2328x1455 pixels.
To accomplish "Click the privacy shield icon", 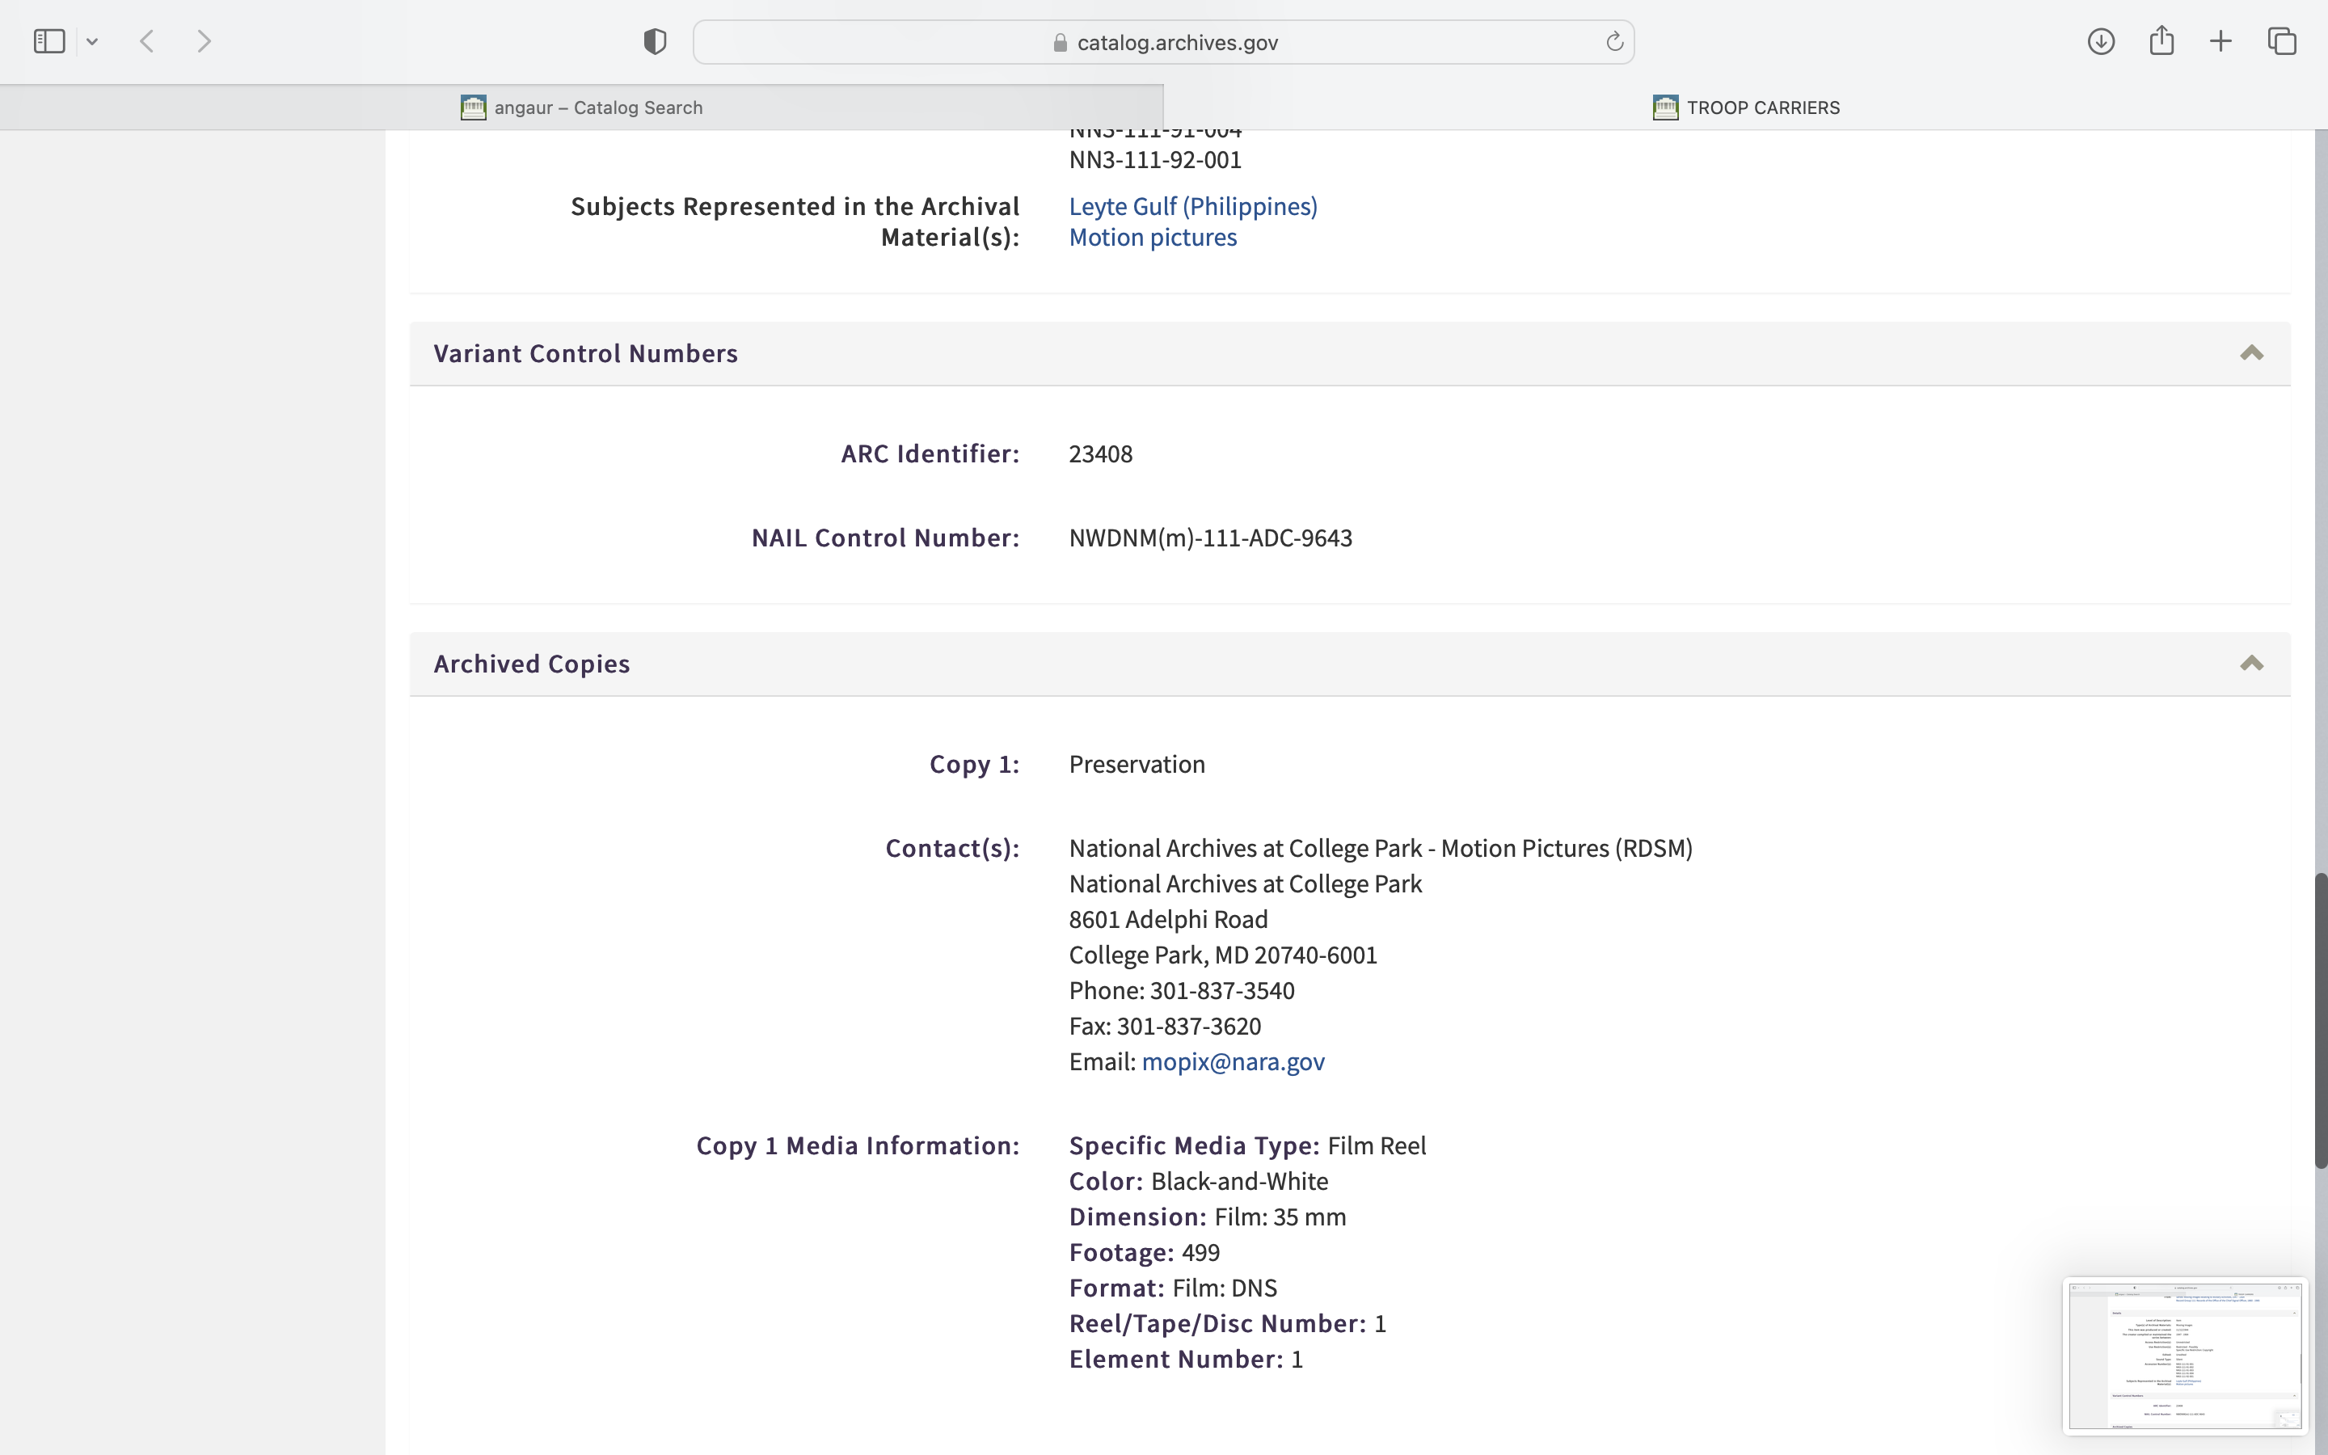I will pyautogui.click(x=655, y=41).
